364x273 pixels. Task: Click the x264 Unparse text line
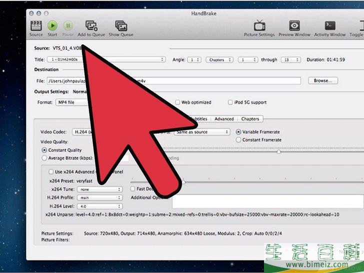coord(192,214)
